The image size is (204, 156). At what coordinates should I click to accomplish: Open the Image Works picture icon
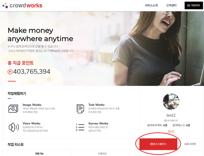[13, 109]
